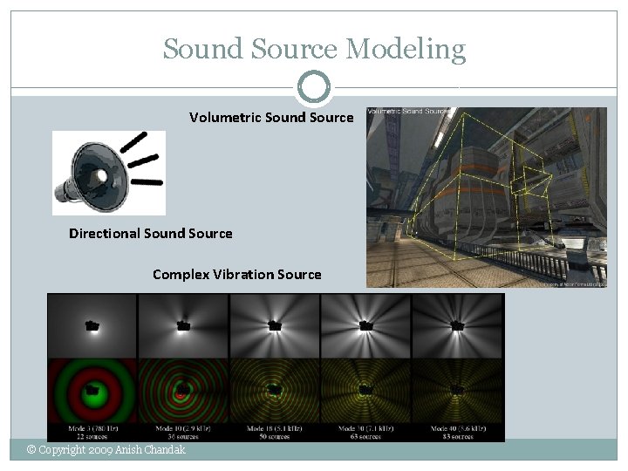Image resolution: width=628 pixels, height=471 pixels.
Task: Click the 83 sources label
Action: tap(458, 437)
